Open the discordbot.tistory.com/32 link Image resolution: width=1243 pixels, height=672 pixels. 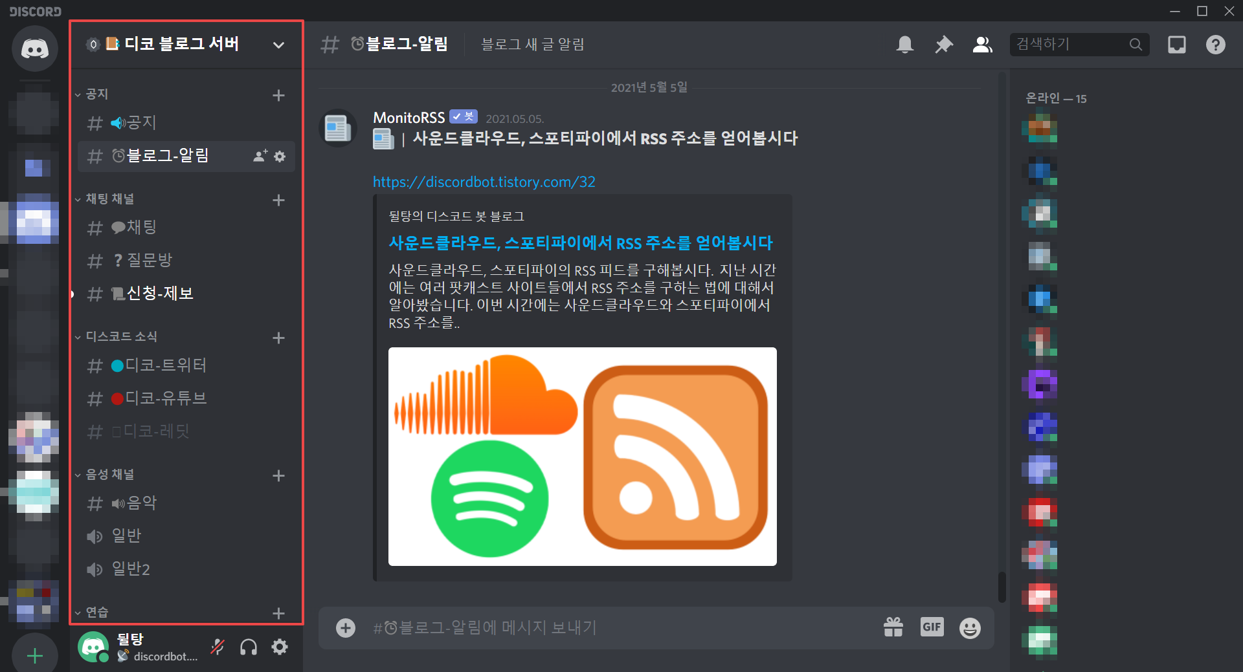pyautogui.click(x=484, y=182)
